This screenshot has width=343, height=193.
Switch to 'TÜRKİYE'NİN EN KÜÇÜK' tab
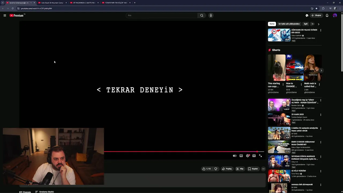pyautogui.click(x=116, y=3)
